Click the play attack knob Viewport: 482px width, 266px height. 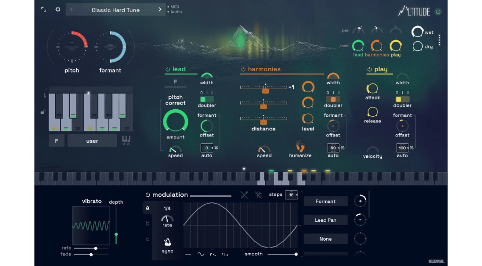372,89
